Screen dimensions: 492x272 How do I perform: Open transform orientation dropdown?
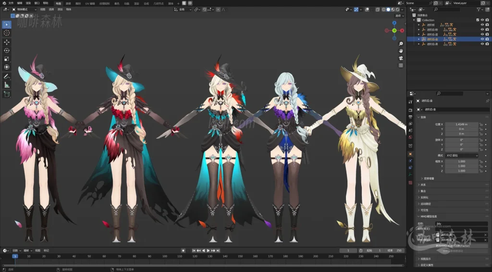tap(183, 10)
